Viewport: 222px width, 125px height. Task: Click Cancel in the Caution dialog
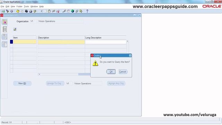123,72
